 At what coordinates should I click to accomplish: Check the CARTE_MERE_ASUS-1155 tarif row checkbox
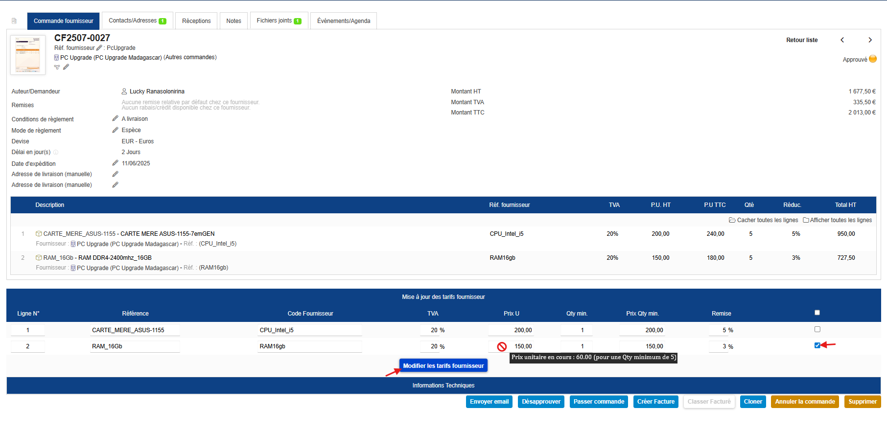tap(817, 329)
